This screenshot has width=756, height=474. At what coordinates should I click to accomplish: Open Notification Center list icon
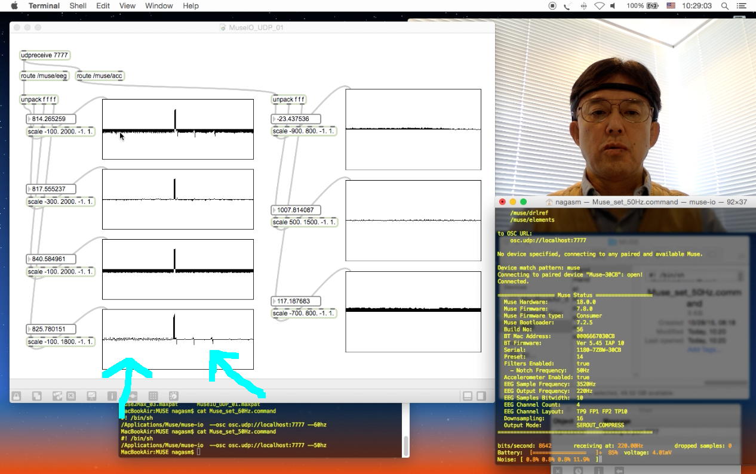(742, 5)
